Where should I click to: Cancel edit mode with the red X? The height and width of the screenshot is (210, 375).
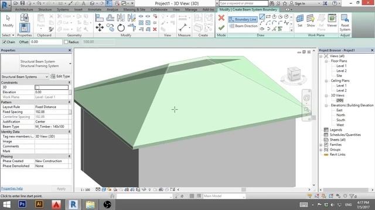pyautogui.click(x=221, y=17)
